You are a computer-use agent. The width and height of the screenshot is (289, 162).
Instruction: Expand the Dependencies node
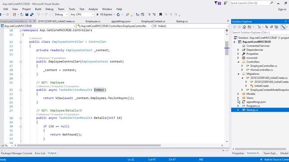point(238,50)
